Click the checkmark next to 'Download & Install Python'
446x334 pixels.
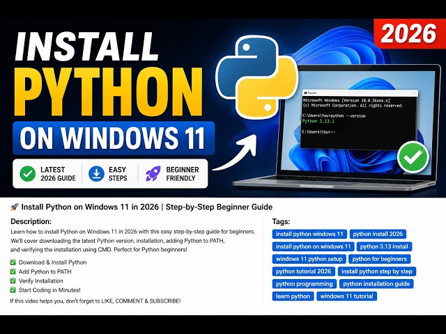point(13,262)
